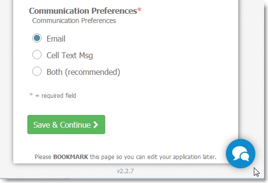This screenshot has width=268, height=183.
Task: Click the v2.2.7 version label
Action: 125,171
